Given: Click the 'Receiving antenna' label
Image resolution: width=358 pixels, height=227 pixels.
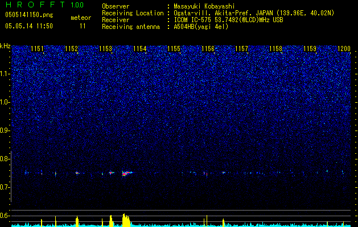Looking at the screenshot, I should pos(131,27).
